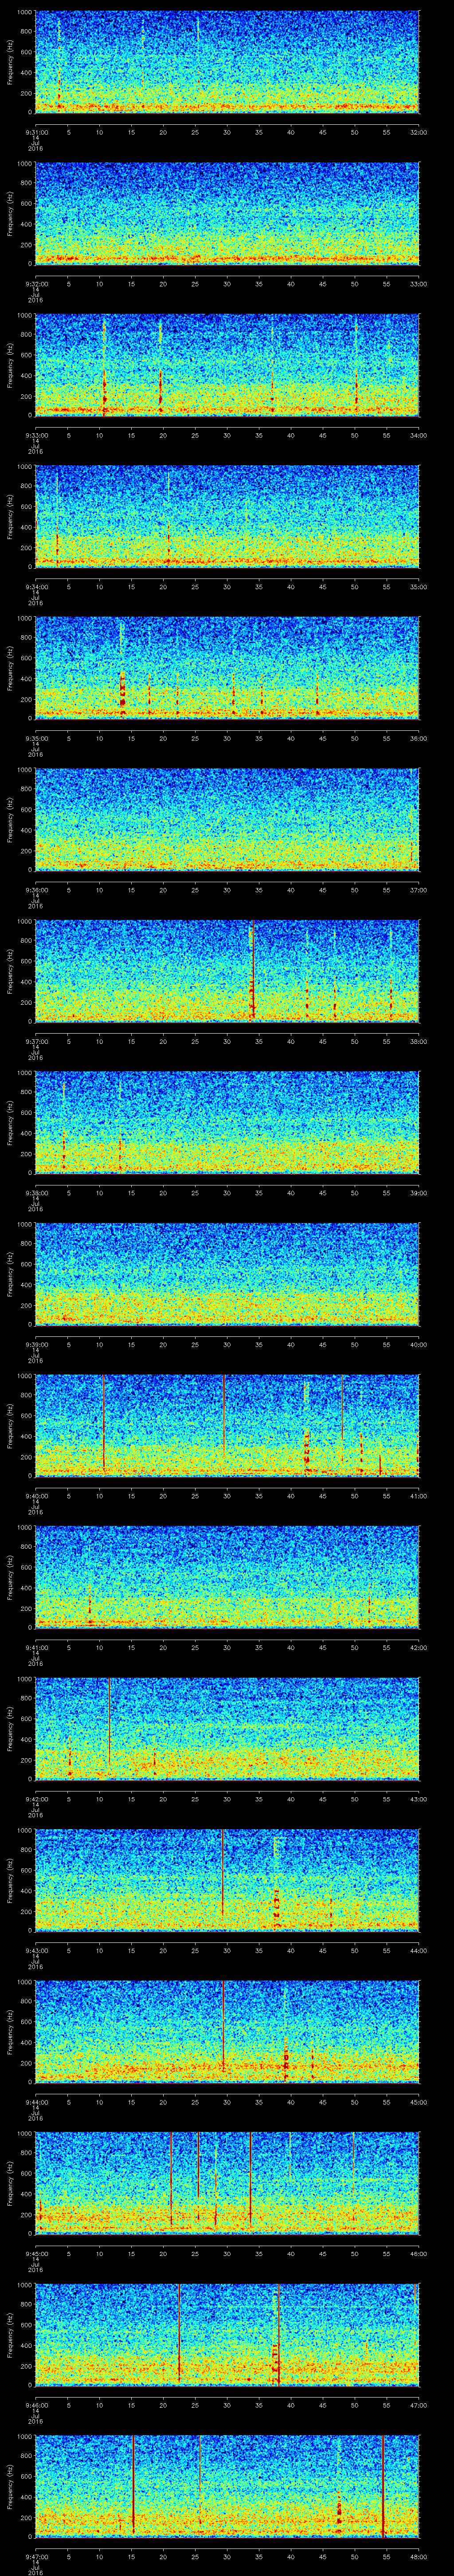Click the '9:36:00' time axis label

coord(36,890)
